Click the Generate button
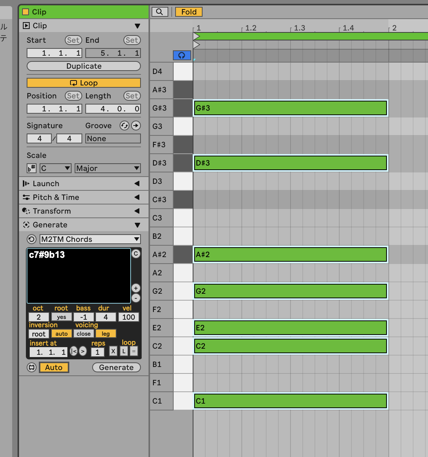Image resolution: width=428 pixels, height=457 pixels. tap(116, 367)
